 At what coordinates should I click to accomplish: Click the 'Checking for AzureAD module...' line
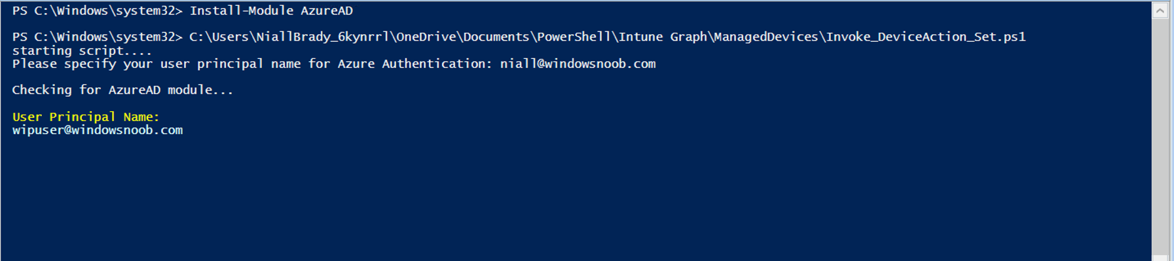point(122,90)
